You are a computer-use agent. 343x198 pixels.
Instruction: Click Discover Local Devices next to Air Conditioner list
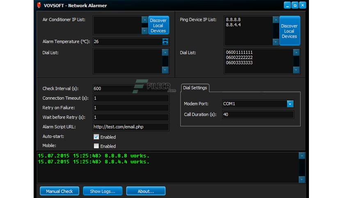tap(158, 25)
